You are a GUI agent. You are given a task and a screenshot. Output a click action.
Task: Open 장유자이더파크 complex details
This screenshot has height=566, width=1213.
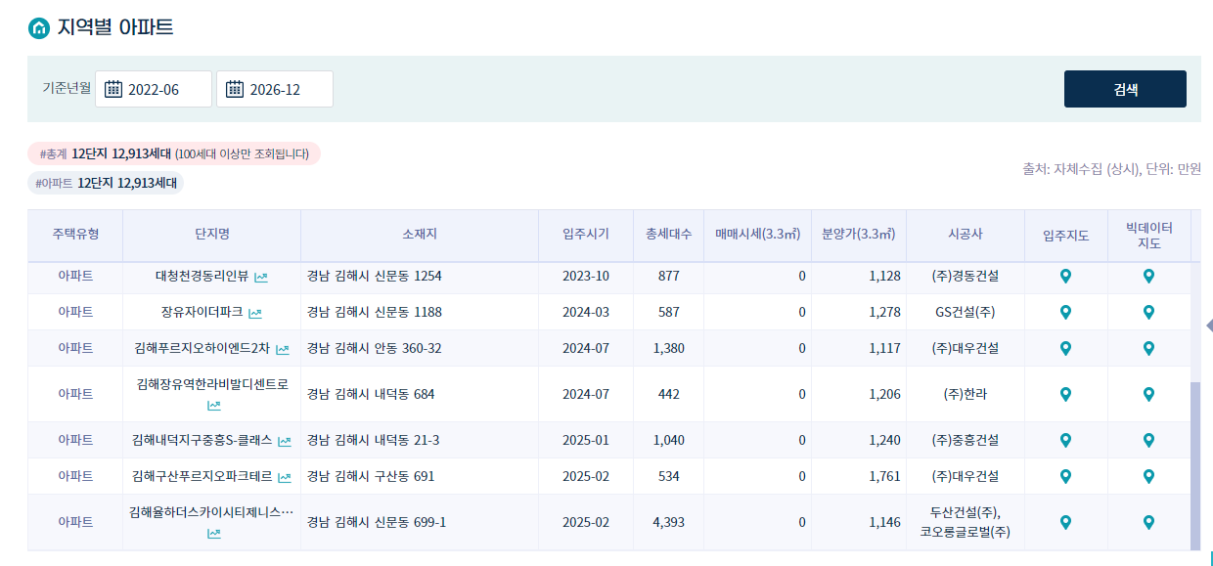point(200,312)
